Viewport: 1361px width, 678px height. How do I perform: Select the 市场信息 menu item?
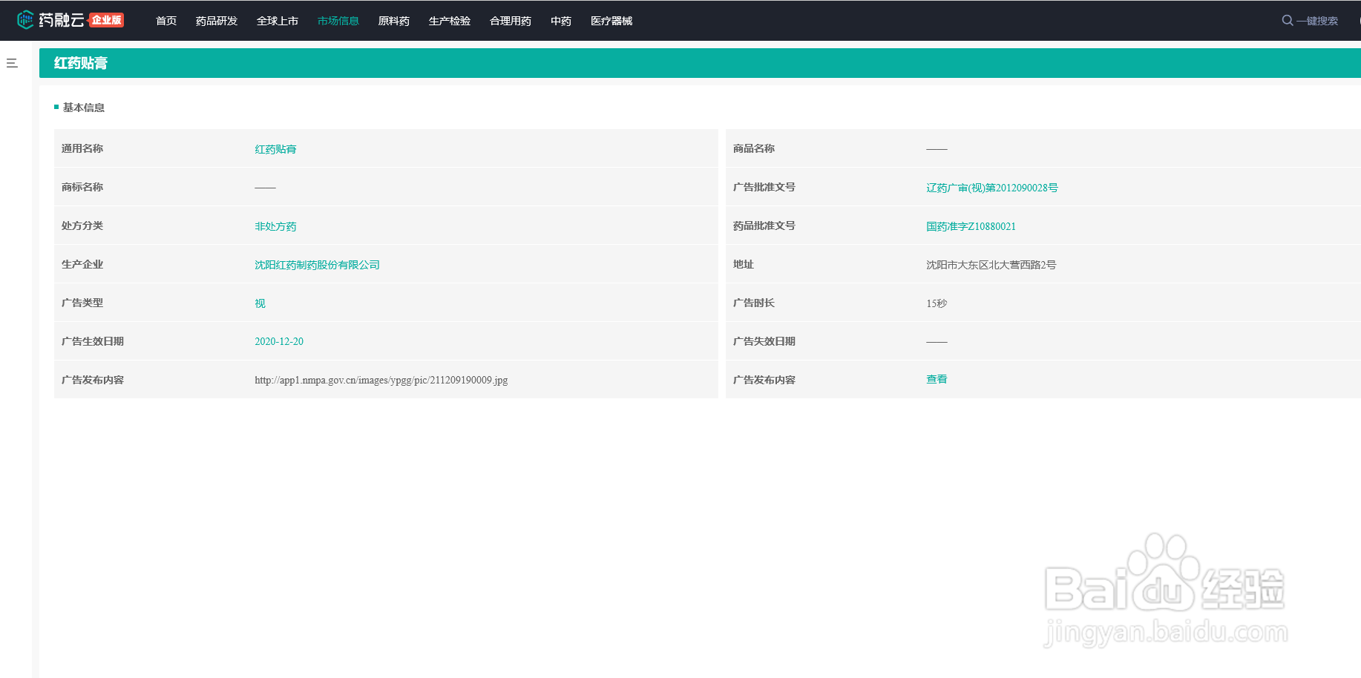pyautogui.click(x=338, y=21)
